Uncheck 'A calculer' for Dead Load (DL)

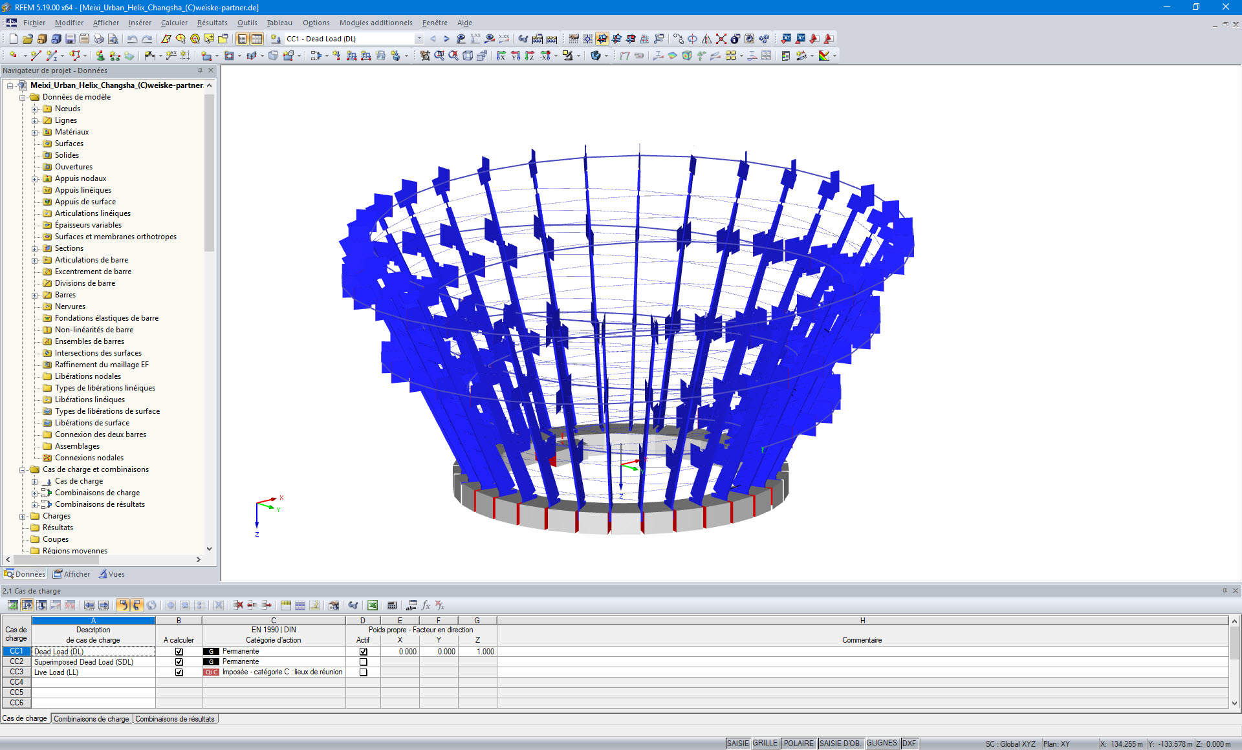[179, 652]
